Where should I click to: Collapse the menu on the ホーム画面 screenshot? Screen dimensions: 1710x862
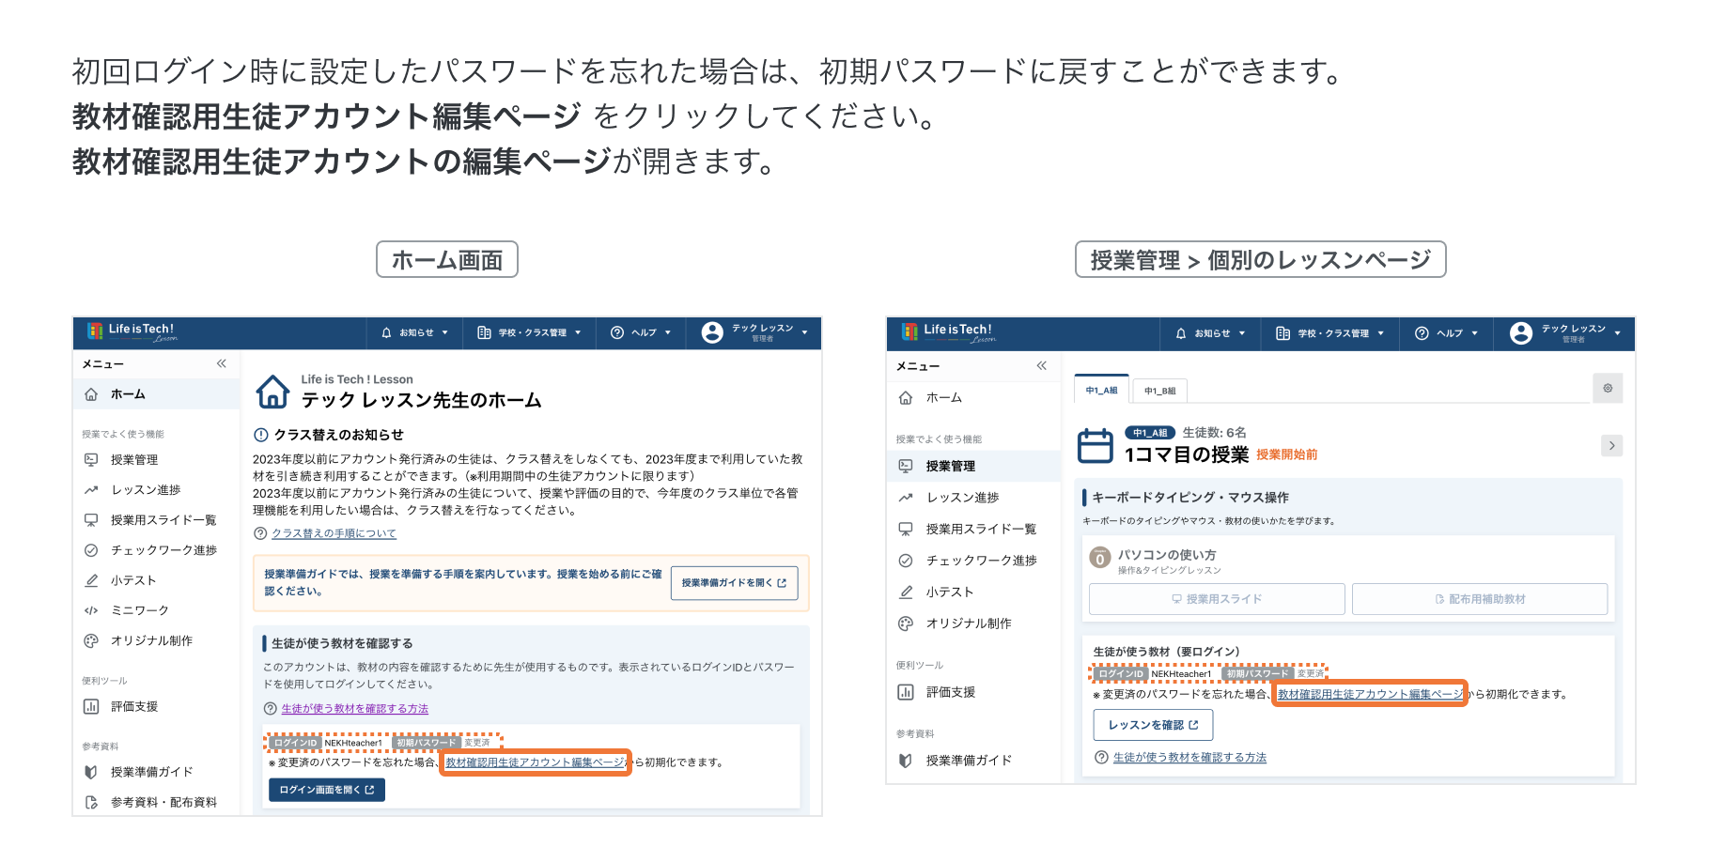[222, 363]
